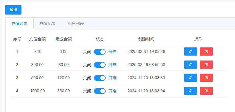The width and height of the screenshot is (235, 112).
Task: Click 开启 label in row 1
Action: 113,52
